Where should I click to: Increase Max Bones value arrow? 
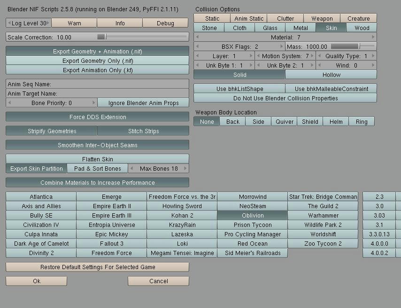(x=185, y=168)
